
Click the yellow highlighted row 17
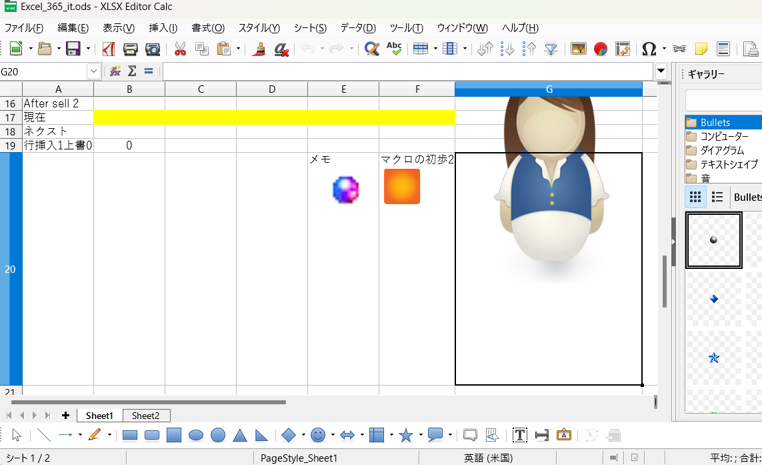coord(274,117)
